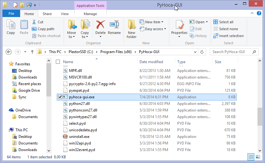
Task: Go forward with the forward arrow
Action: 18,52
